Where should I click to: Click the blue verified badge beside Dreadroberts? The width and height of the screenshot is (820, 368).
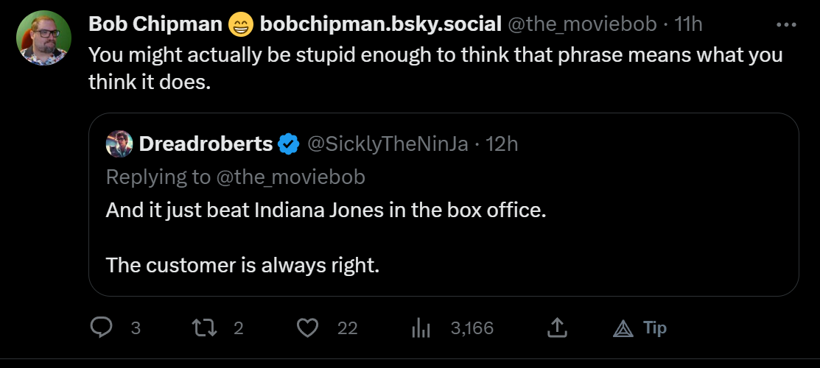click(288, 144)
